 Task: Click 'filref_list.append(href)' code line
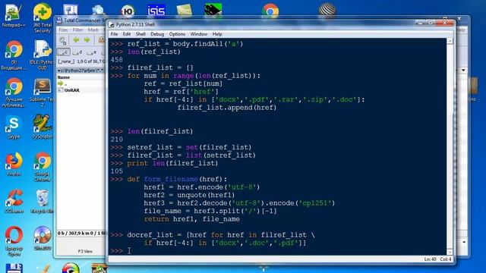click(227, 108)
